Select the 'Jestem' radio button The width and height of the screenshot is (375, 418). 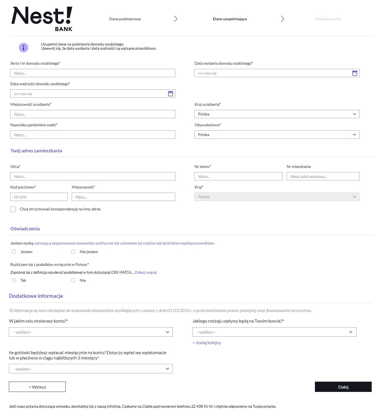click(x=14, y=252)
